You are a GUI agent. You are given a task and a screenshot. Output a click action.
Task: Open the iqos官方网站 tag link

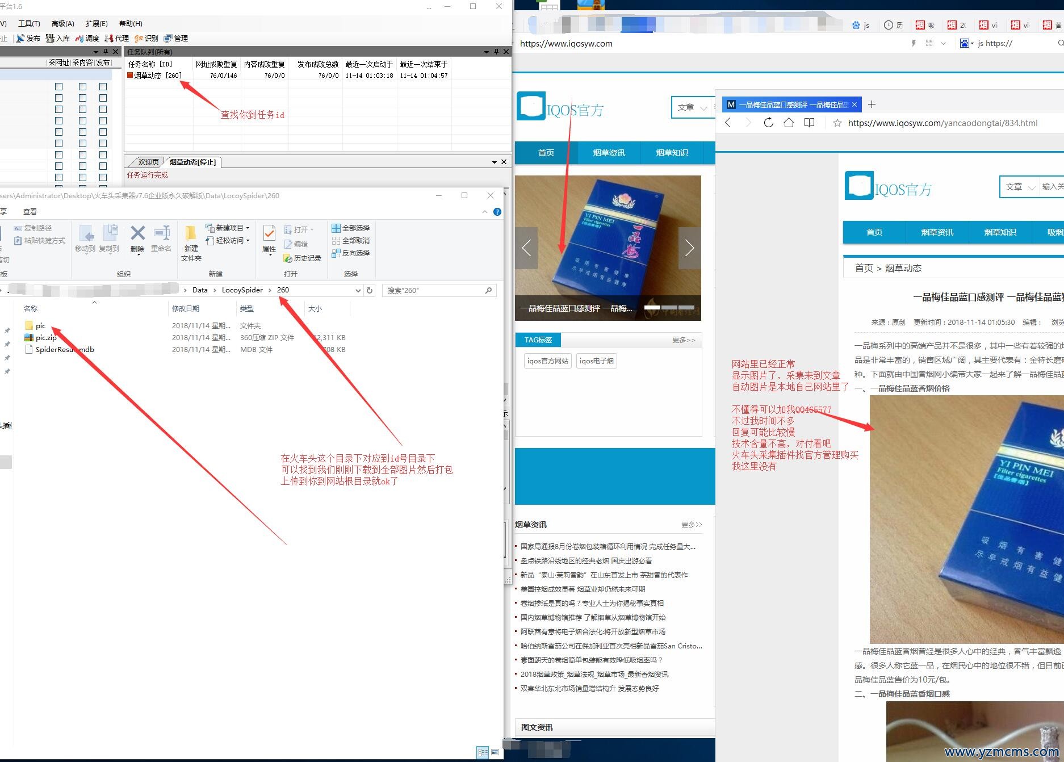[x=548, y=361]
